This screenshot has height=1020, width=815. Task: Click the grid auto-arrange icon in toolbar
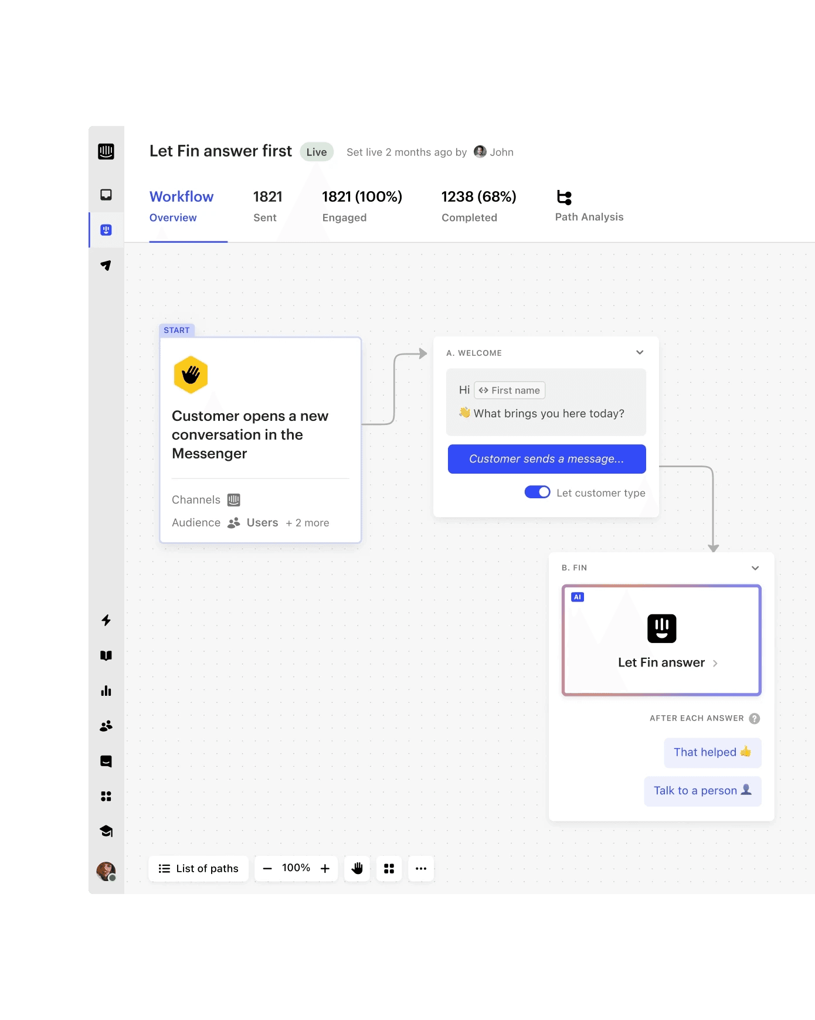[389, 868]
